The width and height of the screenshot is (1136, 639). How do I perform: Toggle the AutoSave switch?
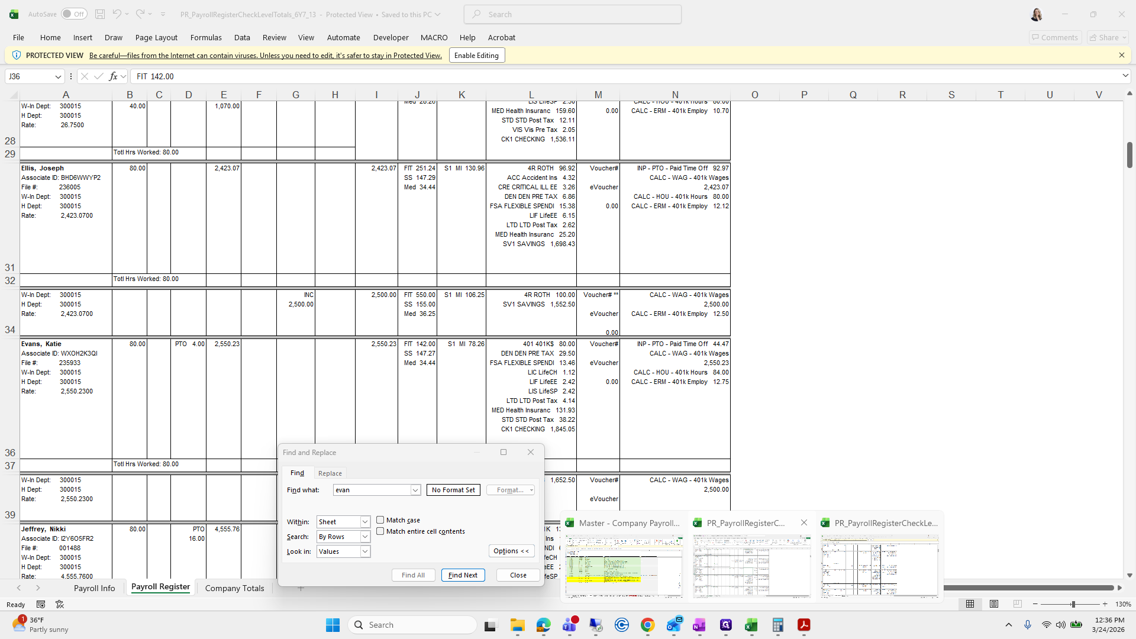[75, 14]
